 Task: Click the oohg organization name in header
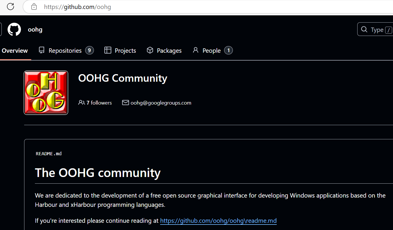coord(35,30)
